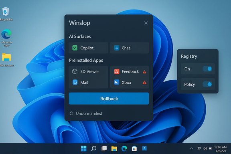
Task: Click the volume speaker tray icon
Action: (x=205, y=148)
